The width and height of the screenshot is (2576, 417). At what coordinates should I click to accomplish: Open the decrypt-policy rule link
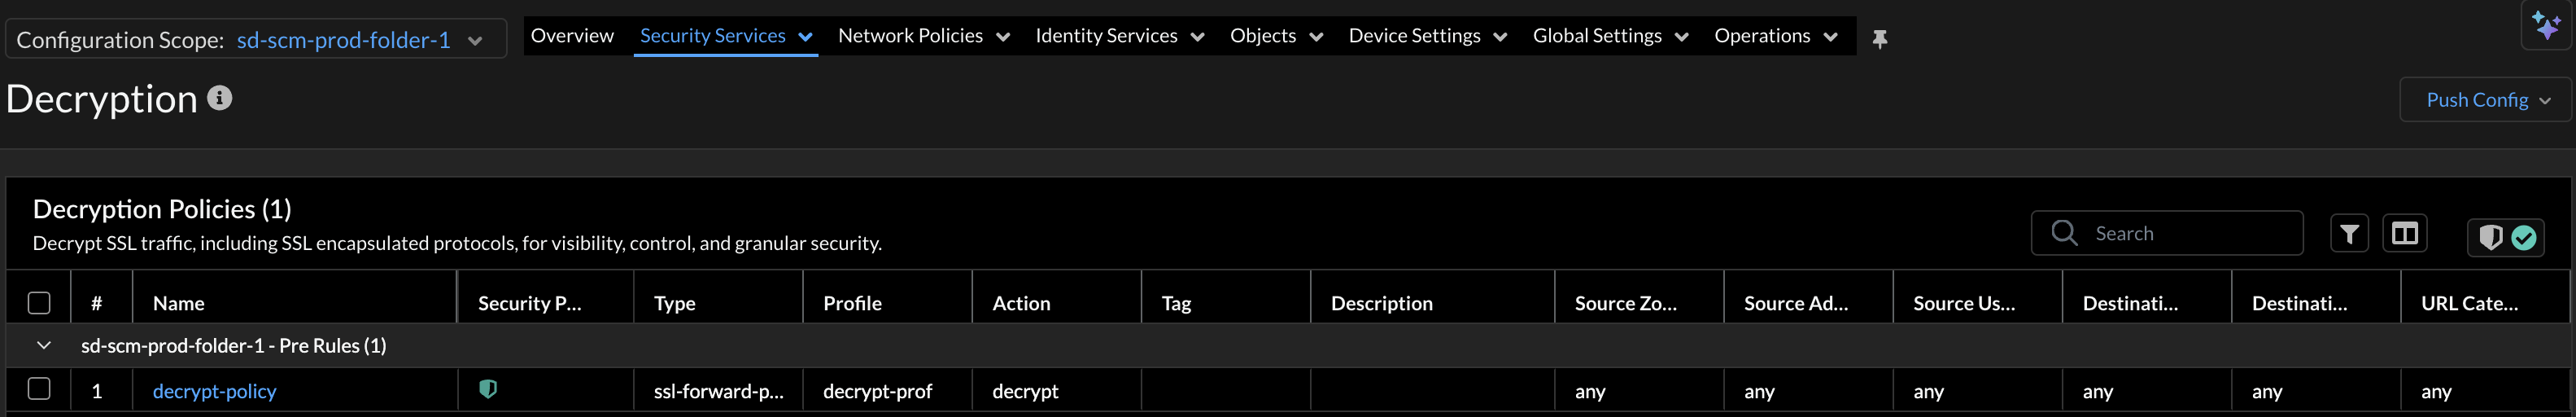(214, 391)
